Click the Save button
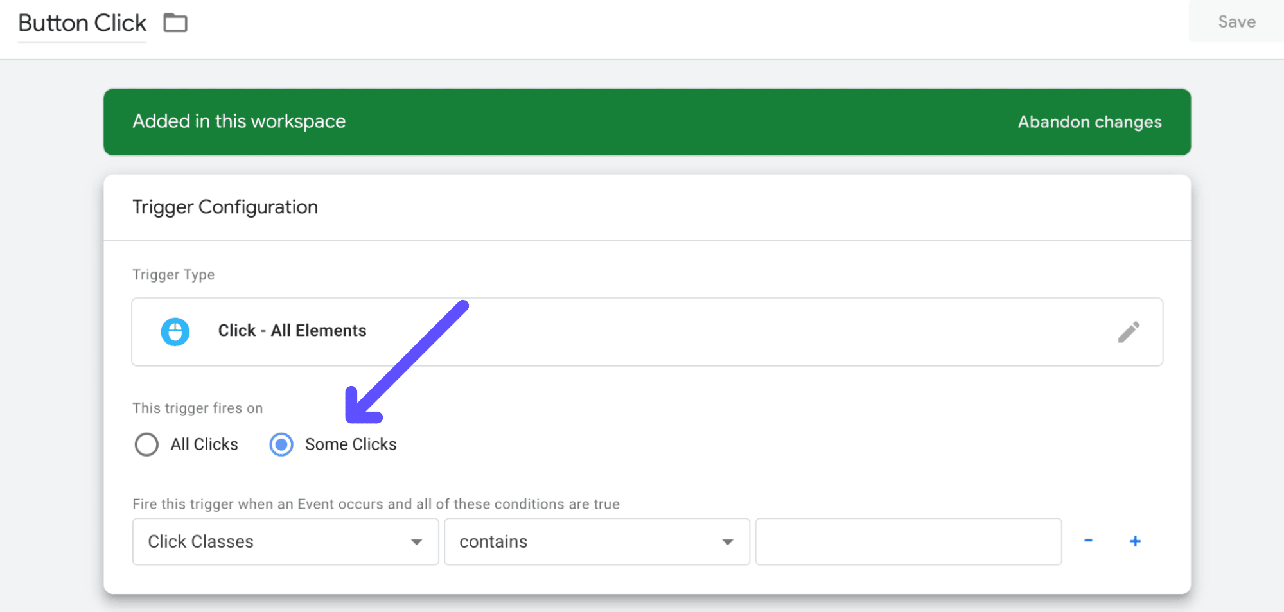 click(1235, 21)
